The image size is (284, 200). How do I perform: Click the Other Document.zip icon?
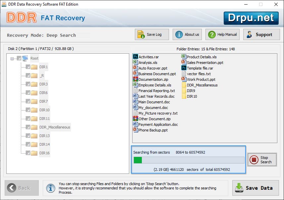135,119
